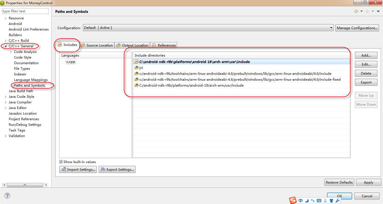Switch to the Output Location tab
This screenshot has width=383, height=204.
[132, 45]
